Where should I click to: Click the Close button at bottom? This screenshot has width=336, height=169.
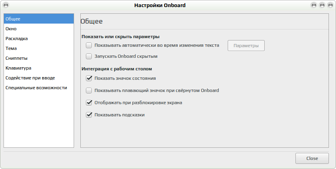tap(312, 158)
